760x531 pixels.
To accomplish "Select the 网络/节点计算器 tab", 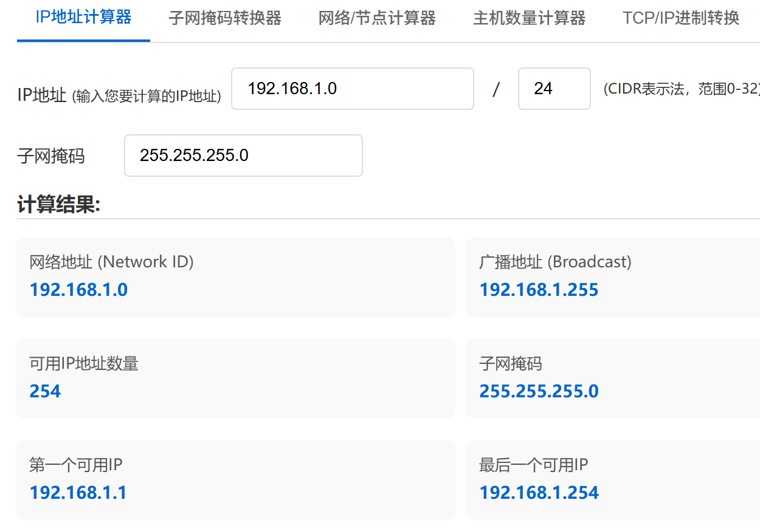I will 377,18.
